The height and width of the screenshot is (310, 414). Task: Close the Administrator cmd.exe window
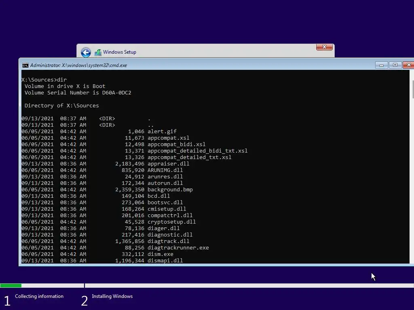[x=408, y=65]
